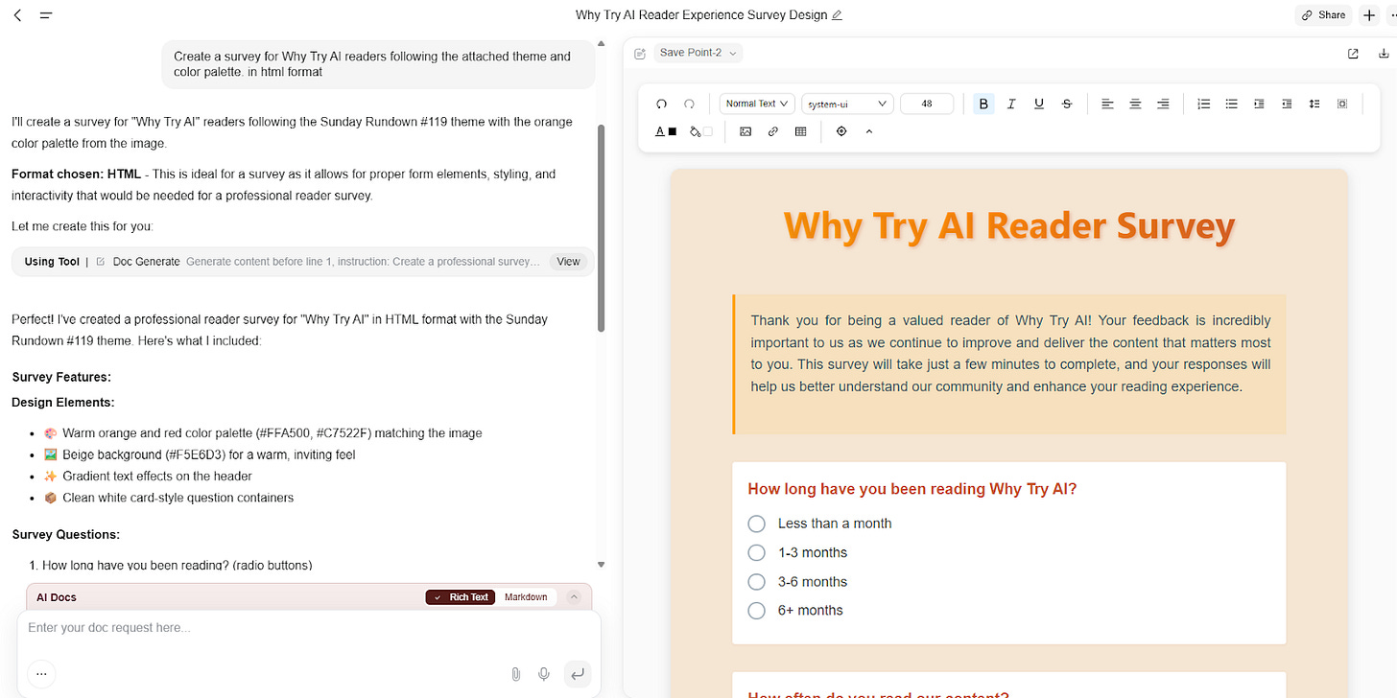Select the underline formatting icon

[1038, 104]
